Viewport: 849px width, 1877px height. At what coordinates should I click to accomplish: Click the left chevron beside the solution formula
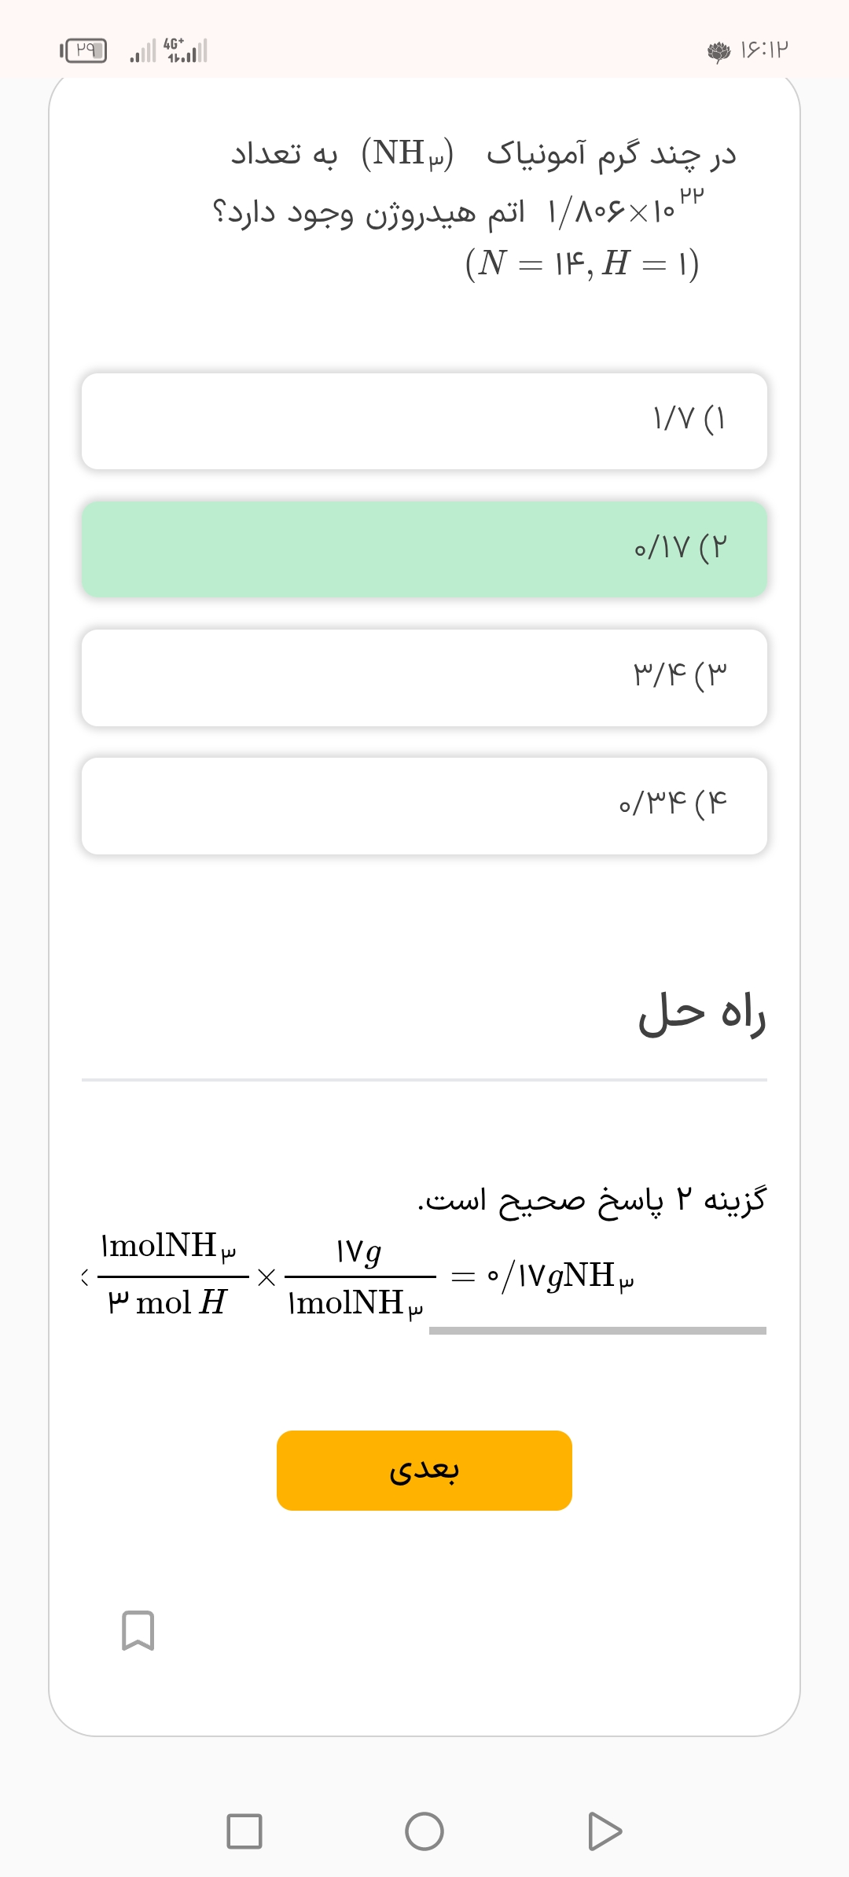click(x=85, y=1277)
